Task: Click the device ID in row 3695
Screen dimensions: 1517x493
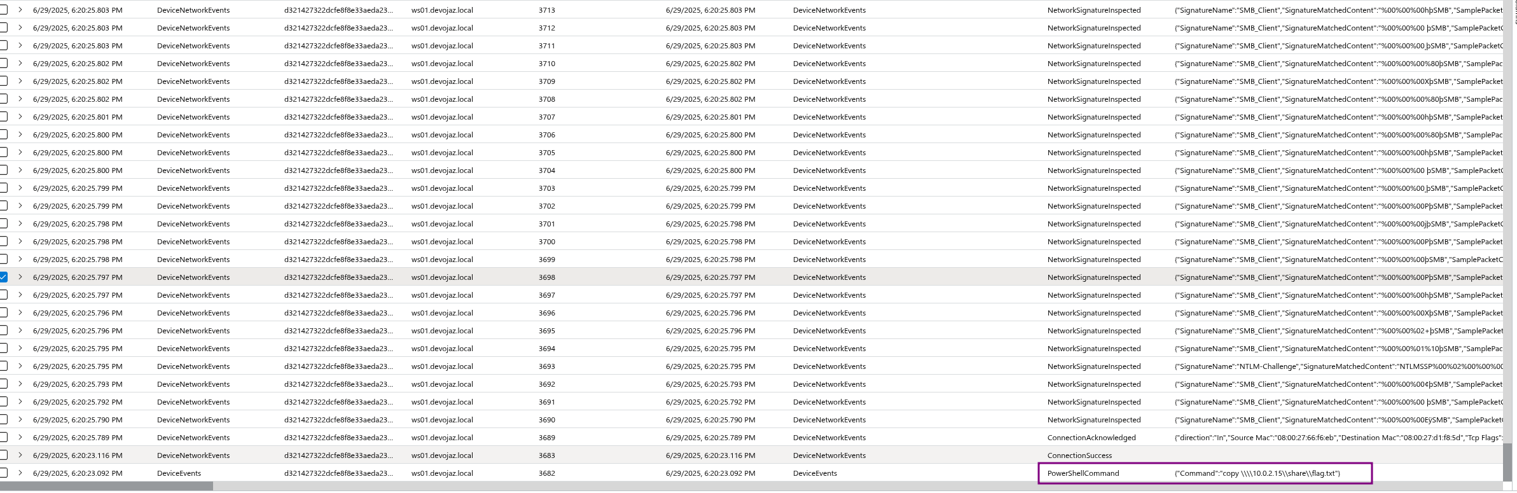Action: tap(338, 331)
